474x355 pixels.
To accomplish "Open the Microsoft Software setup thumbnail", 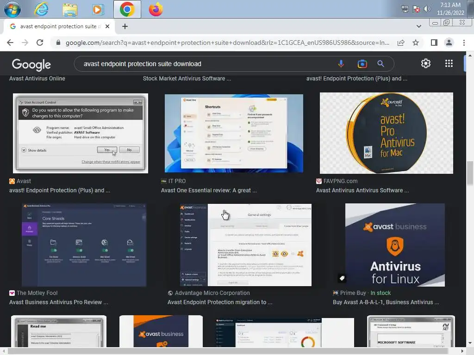I will point(411,331).
